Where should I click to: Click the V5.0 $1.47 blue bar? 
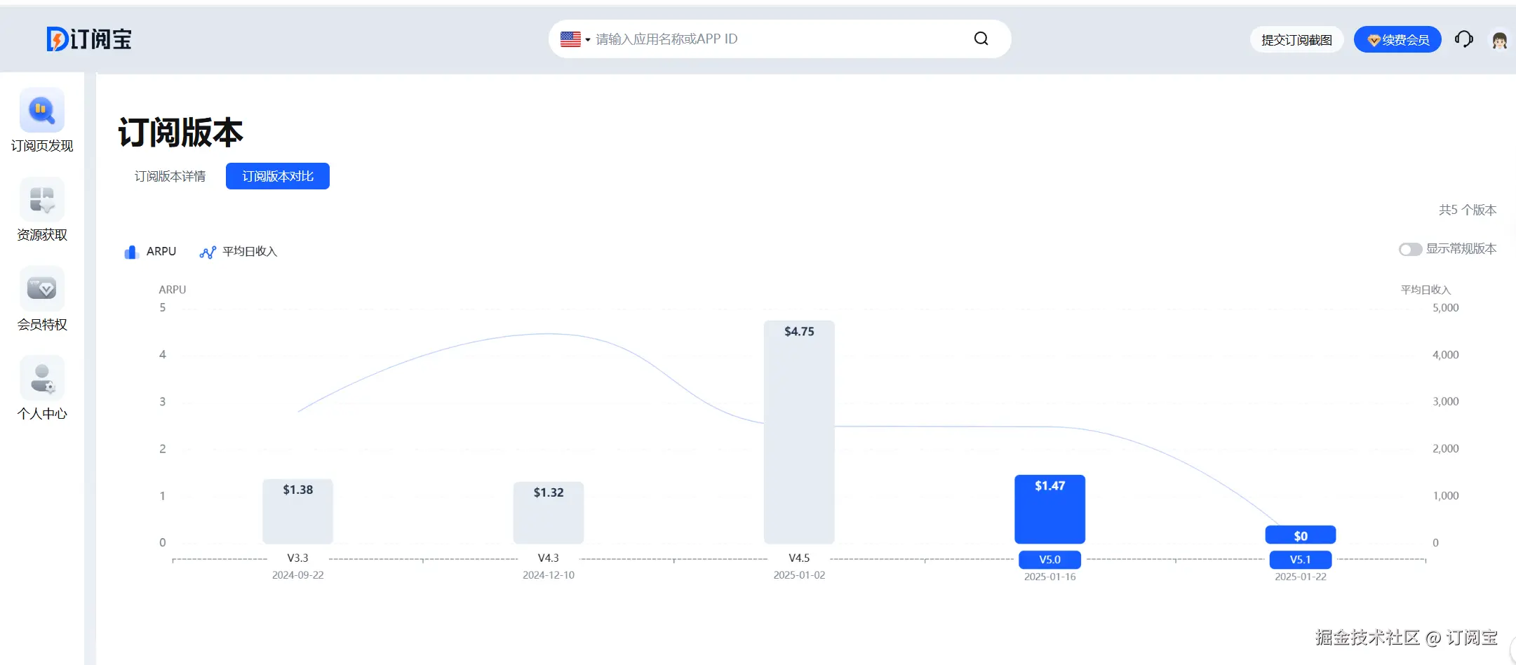[x=1049, y=510]
